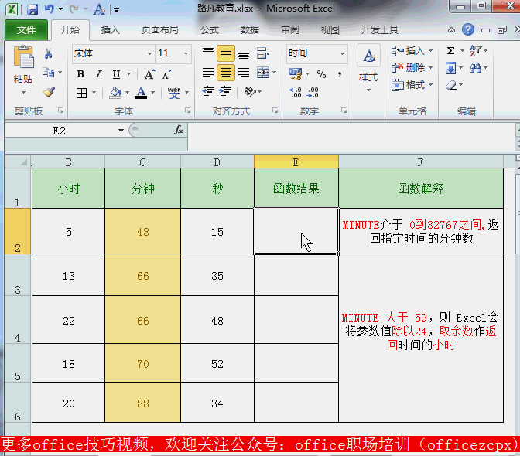Click the Cut scissors icon
Viewport: 520px width, 456px height.
click(49, 53)
